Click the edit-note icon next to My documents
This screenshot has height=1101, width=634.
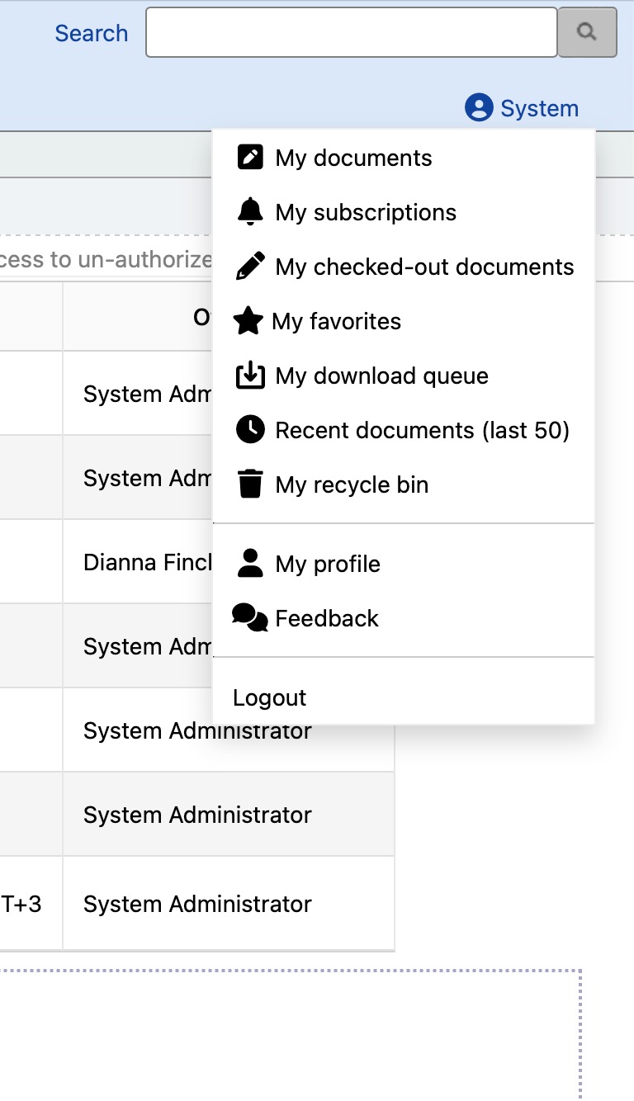click(249, 157)
